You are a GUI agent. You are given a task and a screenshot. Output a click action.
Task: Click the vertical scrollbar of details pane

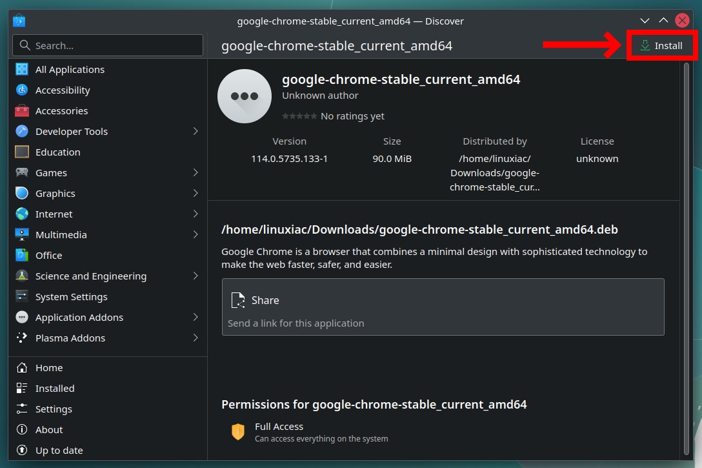click(x=687, y=258)
